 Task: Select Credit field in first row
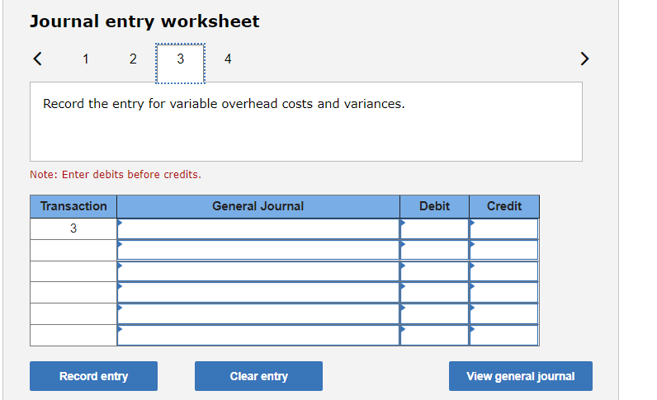coord(504,229)
